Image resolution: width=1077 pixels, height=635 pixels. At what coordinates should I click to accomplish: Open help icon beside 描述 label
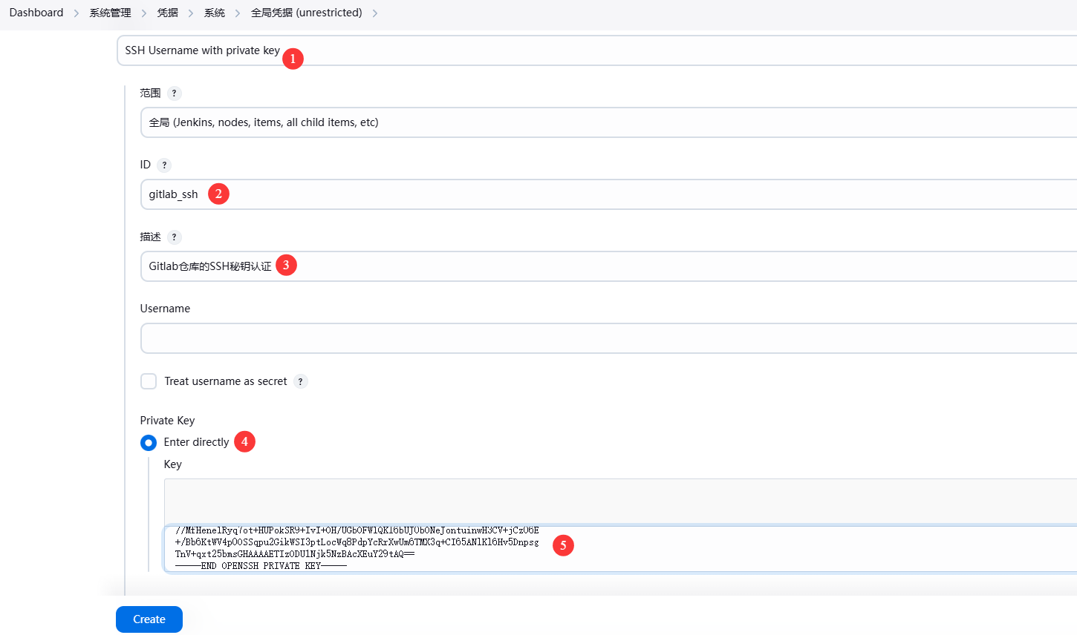[174, 237]
